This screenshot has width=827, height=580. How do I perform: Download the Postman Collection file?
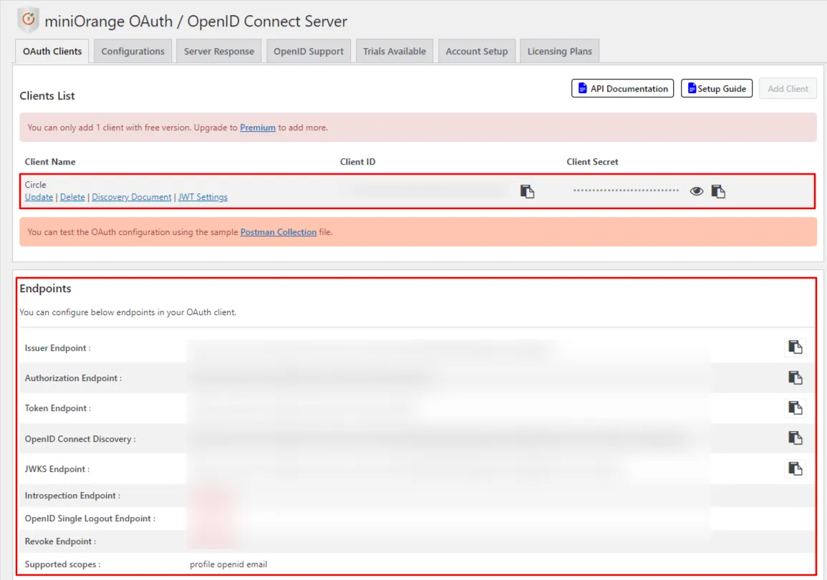[279, 232]
